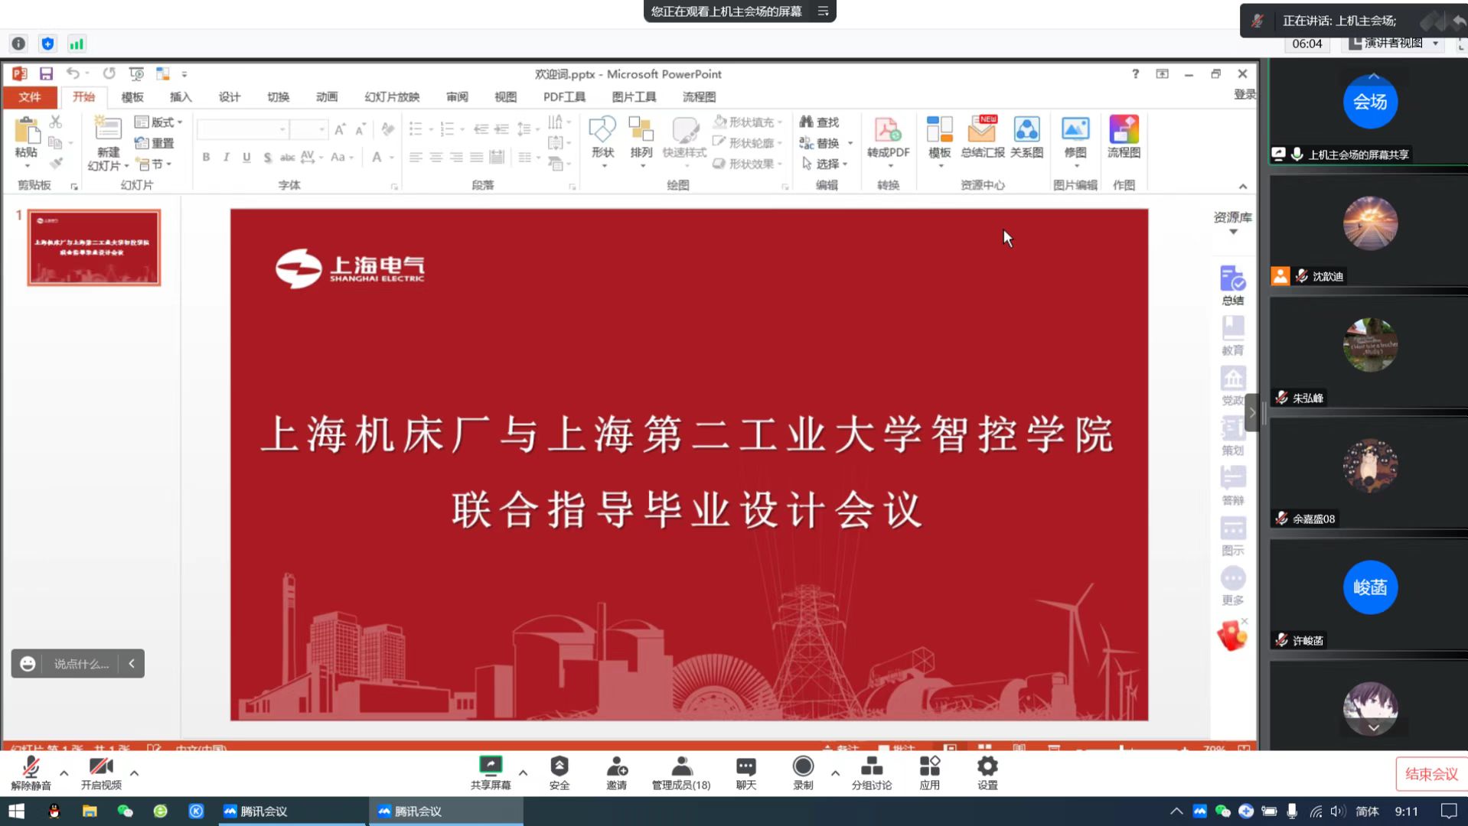This screenshot has height=826, width=1468.
Task: Unmute microphone via 解除静音
Action: click(x=31, y=771)
